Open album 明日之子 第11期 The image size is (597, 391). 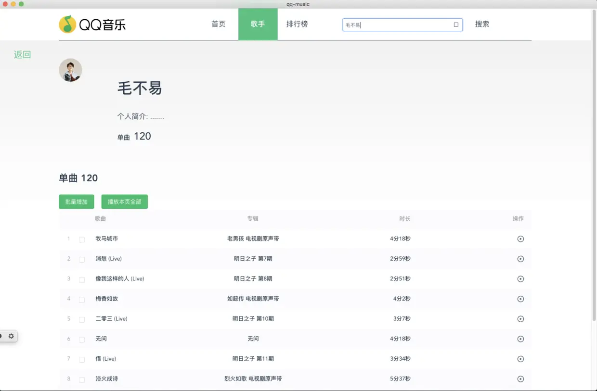tap(253, 359)
